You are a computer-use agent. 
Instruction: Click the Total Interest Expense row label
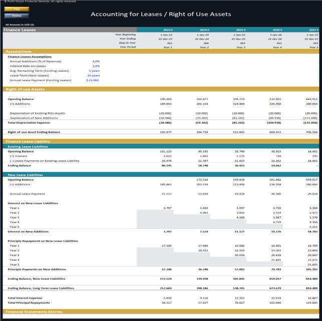[x=25, y=298]
